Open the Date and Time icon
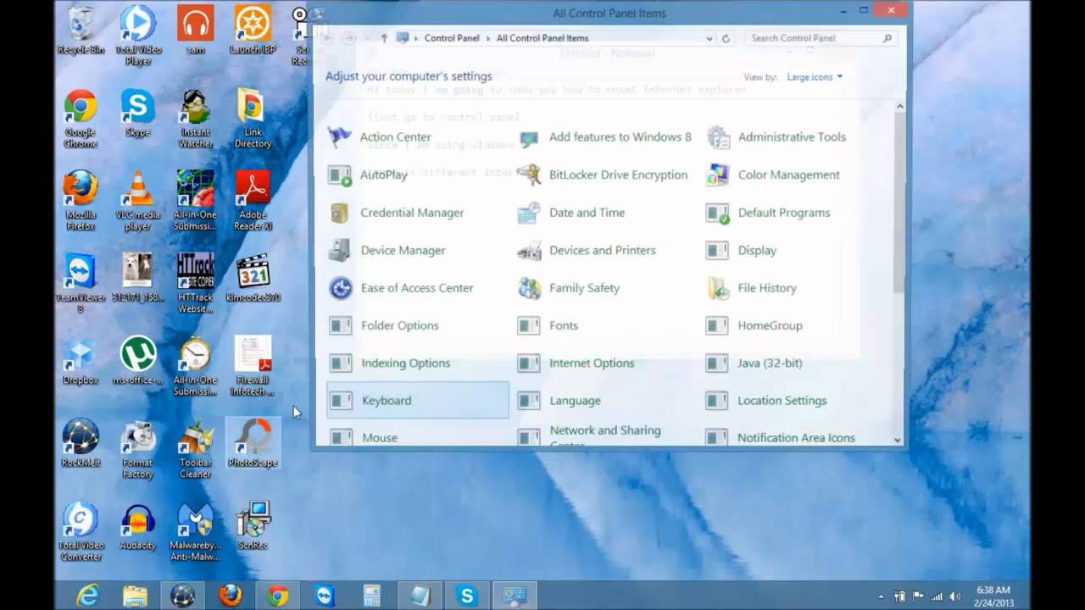The image size is (1085, 610). pyautogui.click(x=529, y=213)
